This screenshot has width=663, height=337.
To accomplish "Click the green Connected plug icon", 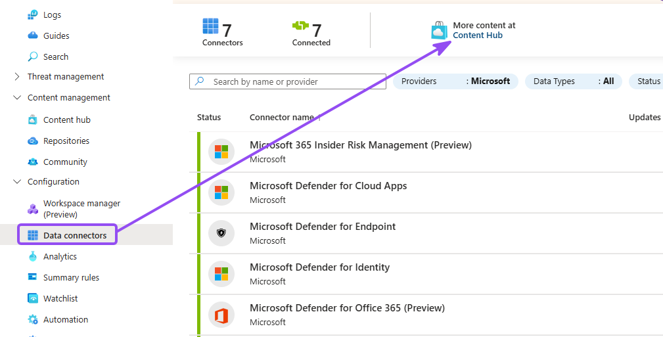I will (x=301, y=26).
